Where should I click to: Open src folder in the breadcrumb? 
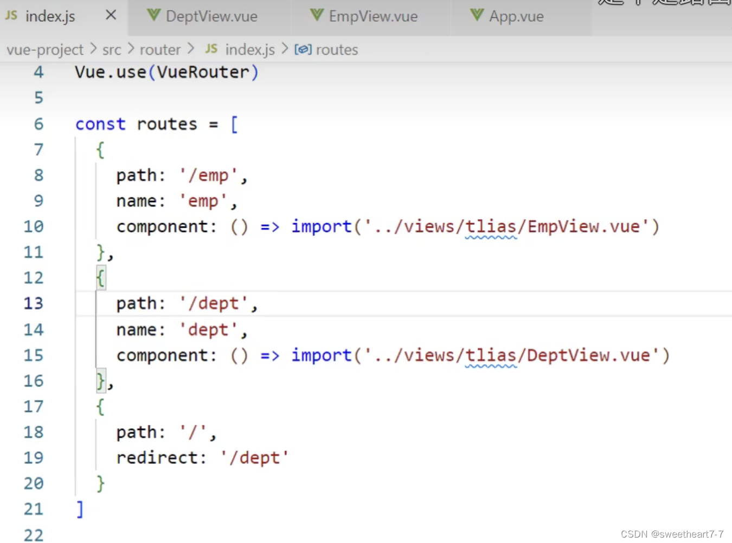(112, 50)
